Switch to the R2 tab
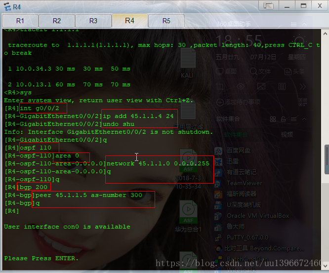Viewport: 329px width, 273px height. coord(57,21)
